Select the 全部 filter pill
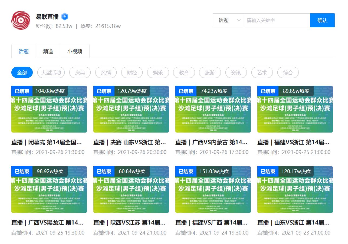The height and width of the screenshot is (244, 348). (x=22, y=72)
